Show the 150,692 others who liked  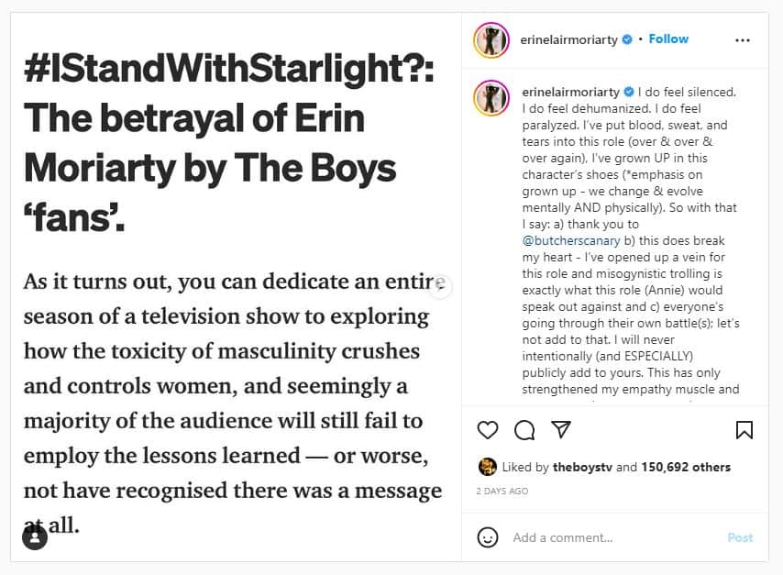click(x=686, y=467)
